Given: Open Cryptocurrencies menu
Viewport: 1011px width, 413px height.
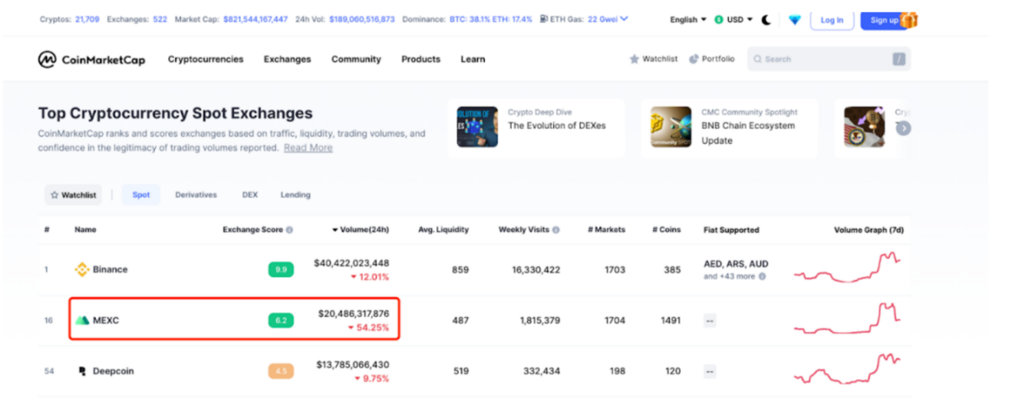Looking at the screenshot, I should (x=205, y=60).
